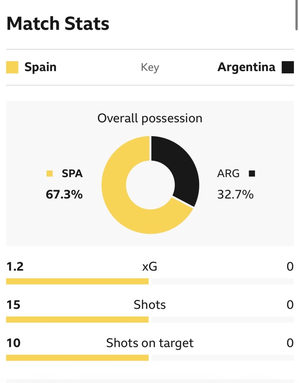Screen dimensions: 299x383
Task: Click the yellow Shots bar for Spain
Action: point(77,319)
